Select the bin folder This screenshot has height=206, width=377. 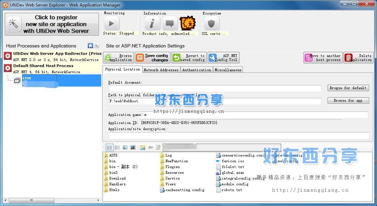coord(110,161)
